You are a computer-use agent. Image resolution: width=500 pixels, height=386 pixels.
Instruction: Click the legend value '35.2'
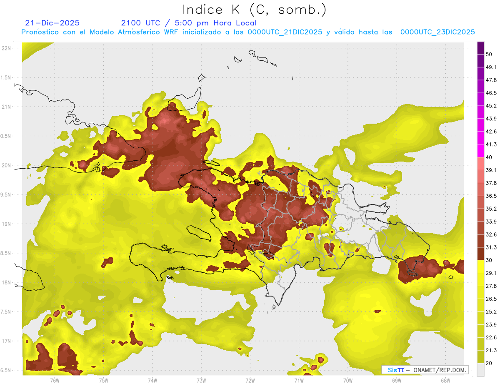coord(491,209)
